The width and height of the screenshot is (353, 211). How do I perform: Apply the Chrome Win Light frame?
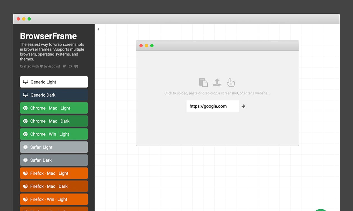click(54, 134)
